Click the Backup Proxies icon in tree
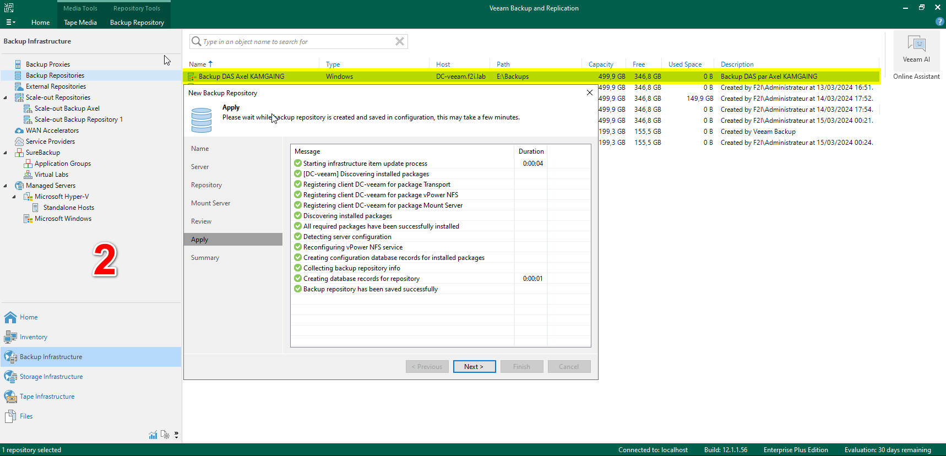This screenshot has height=456, width=946. coord(18,64)
